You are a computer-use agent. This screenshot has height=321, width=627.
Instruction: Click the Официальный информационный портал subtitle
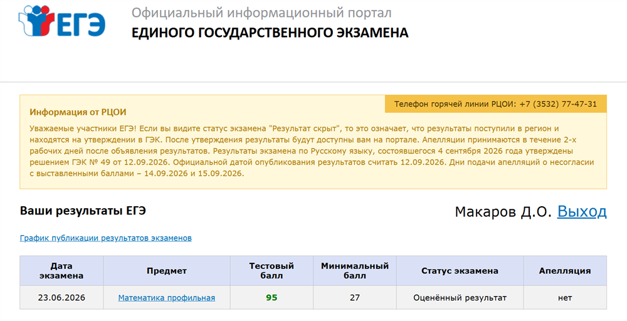point(261,13)
